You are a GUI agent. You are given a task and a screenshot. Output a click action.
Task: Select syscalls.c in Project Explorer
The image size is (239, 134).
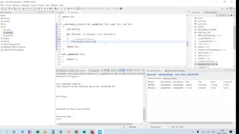(8, 33)
